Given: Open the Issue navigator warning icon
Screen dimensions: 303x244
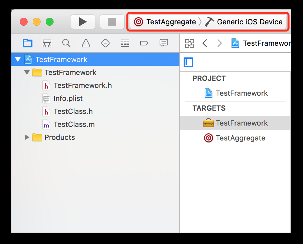Looking at the screenshot, I should click(x=86, y=43).
